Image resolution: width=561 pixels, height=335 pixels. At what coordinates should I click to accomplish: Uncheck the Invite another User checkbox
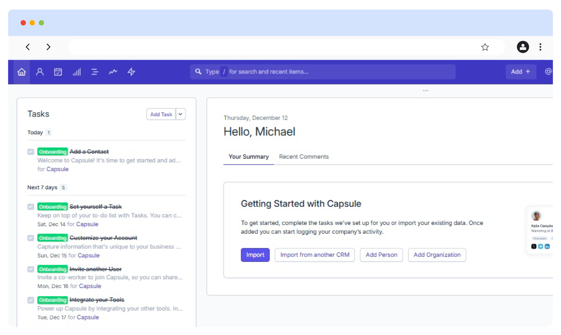31,269
